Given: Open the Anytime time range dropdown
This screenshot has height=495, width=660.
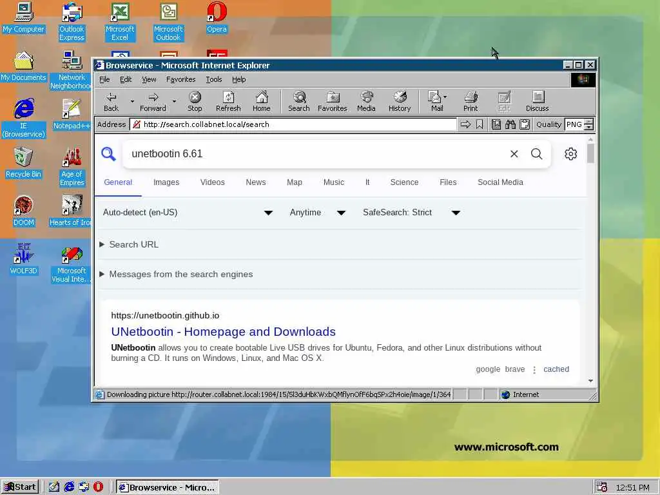Looking at the screenshot, I should point(317,213).
